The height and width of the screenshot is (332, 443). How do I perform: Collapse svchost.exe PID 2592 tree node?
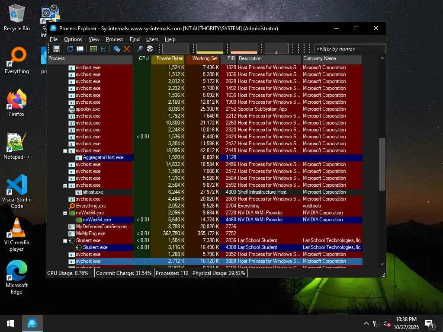pos(65,185)
